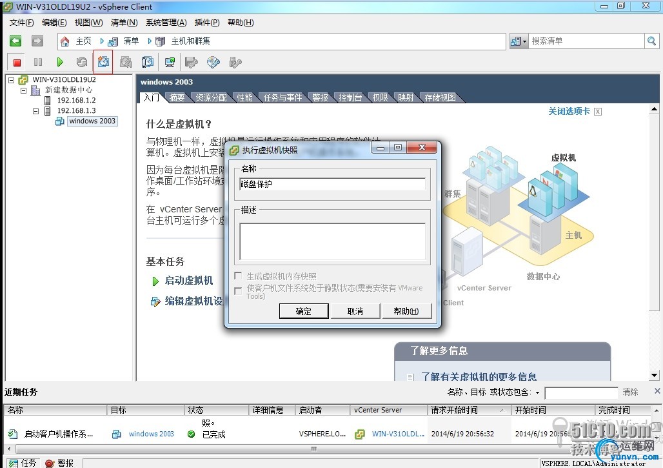This screenshot has width=663, height=468.
Task: Close the recent tasks panel
Action: (657, 391)
